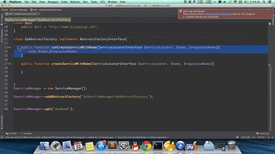Click the cursor position indicator in status bar
Screen dimensions: 275x154
pos(245,137)
